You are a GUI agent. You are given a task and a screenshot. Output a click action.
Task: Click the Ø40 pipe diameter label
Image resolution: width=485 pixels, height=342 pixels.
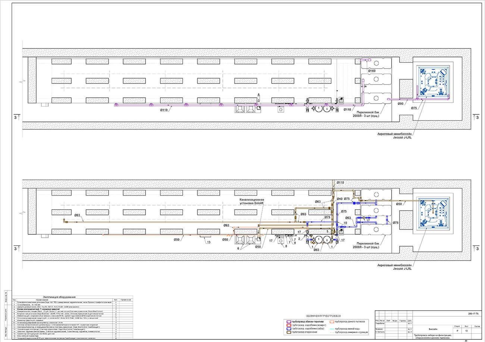tap(340, 199)
